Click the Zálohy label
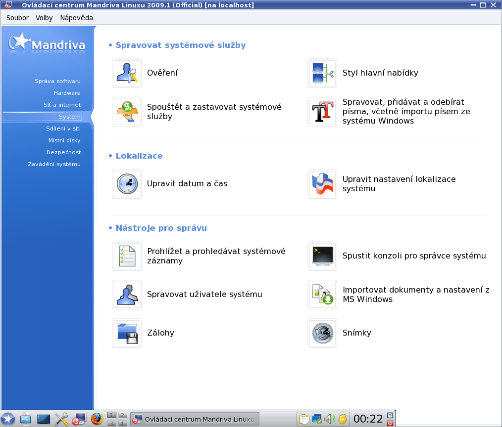502x427 pixels. 161,333
